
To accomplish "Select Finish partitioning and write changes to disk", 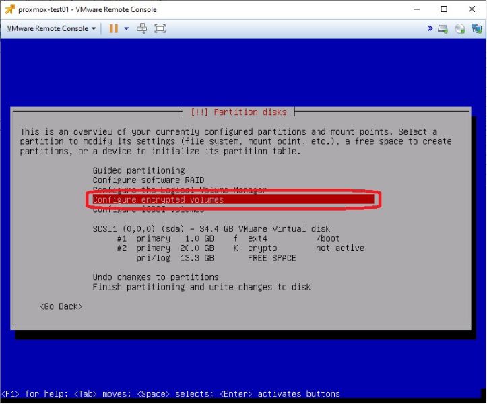I will click(x=201, y=287).
